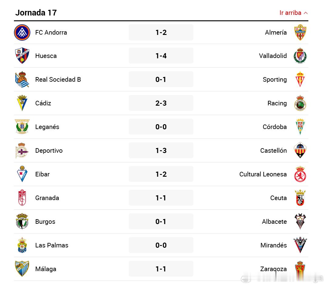Click the Cádiz yellow crest
This screenshot has width=326, height=286.
coord(22,103)
